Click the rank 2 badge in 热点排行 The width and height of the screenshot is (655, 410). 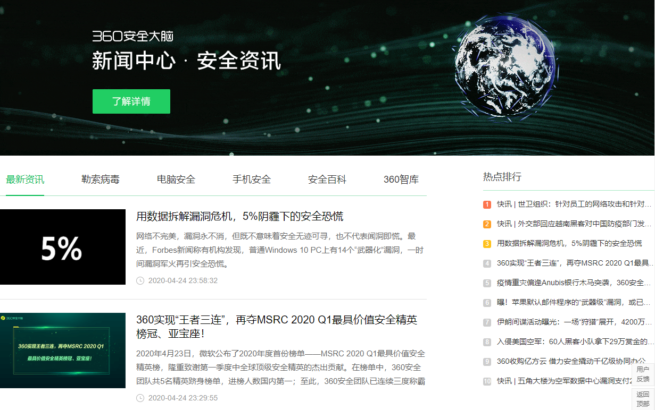pyautogui.click(x=487, y=224)
